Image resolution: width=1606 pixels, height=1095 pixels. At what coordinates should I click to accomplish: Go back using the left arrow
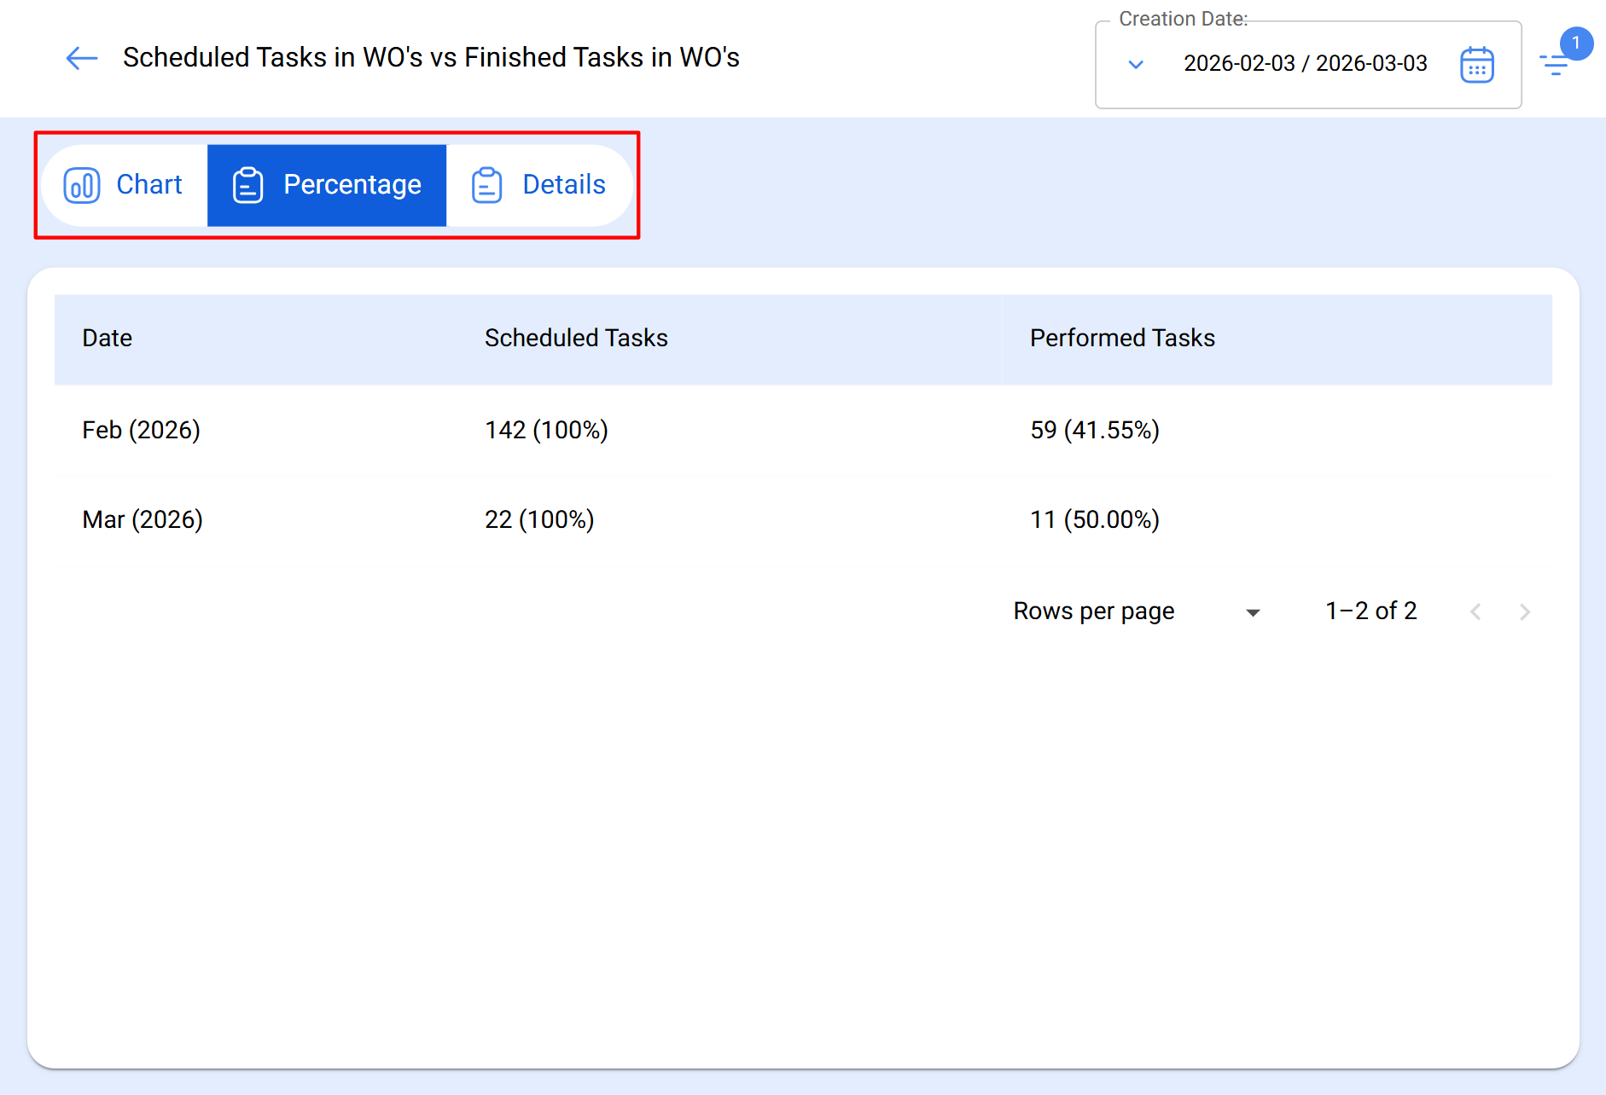[x=82, y=58]
